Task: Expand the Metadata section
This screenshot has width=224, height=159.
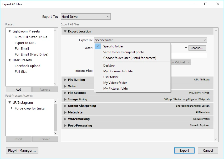Action: point(65,112)
